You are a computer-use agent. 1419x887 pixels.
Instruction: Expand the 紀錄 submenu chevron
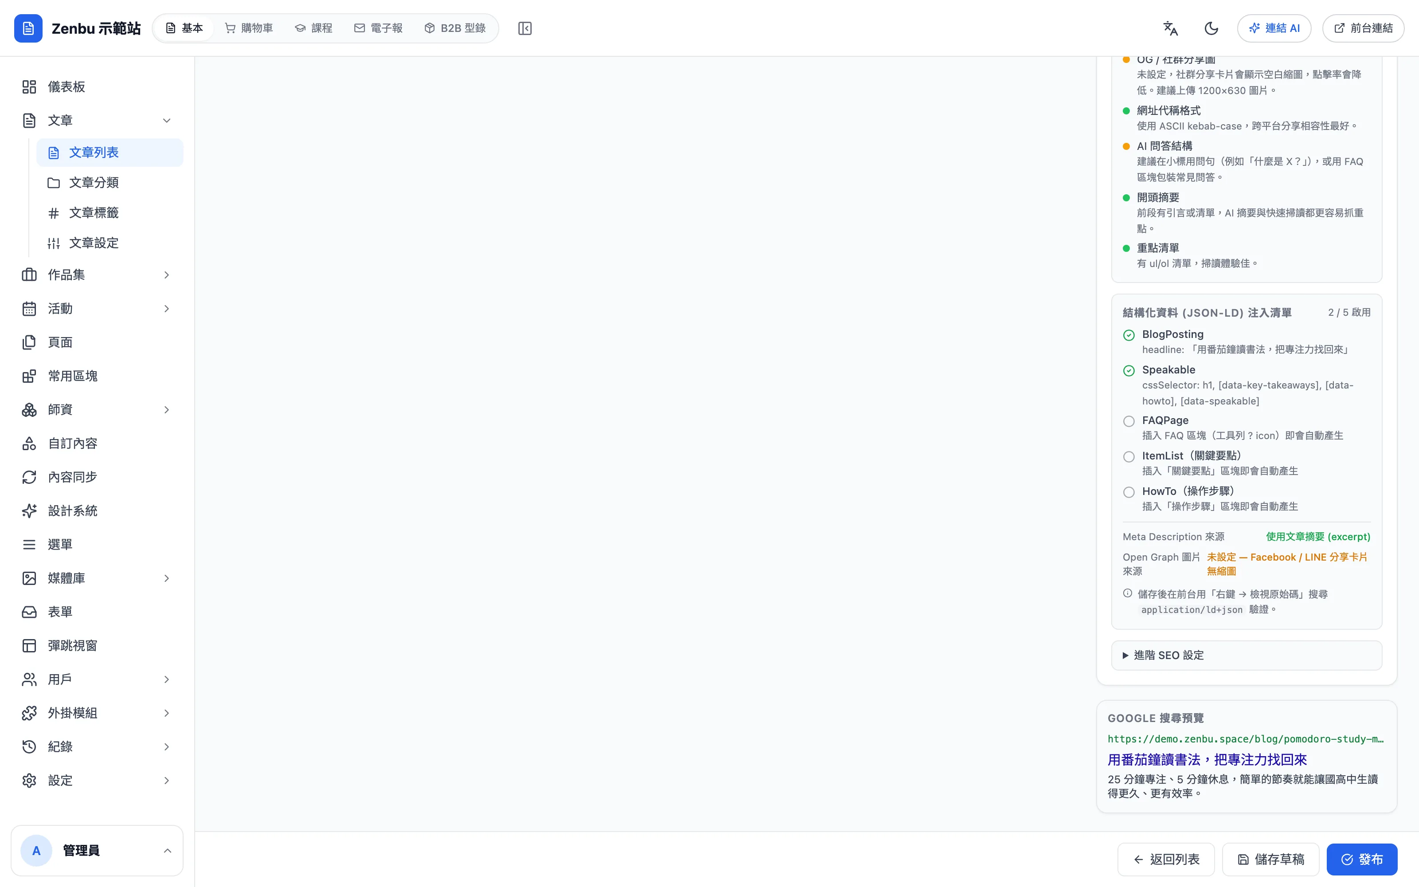[167, 747]
